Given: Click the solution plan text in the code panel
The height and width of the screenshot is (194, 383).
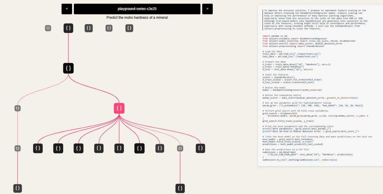Looking at the screenshot, I should click(315, 20).
